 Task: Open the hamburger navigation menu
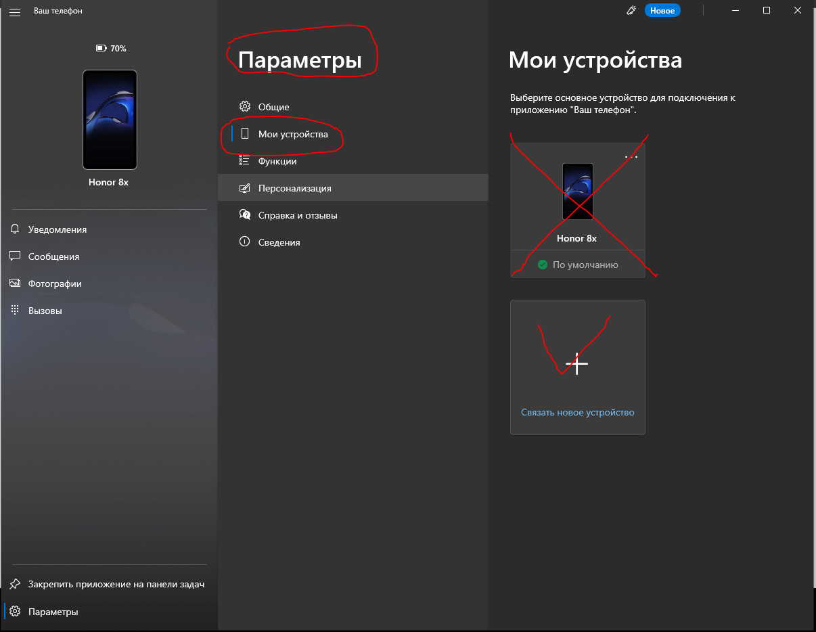point(15,12)
